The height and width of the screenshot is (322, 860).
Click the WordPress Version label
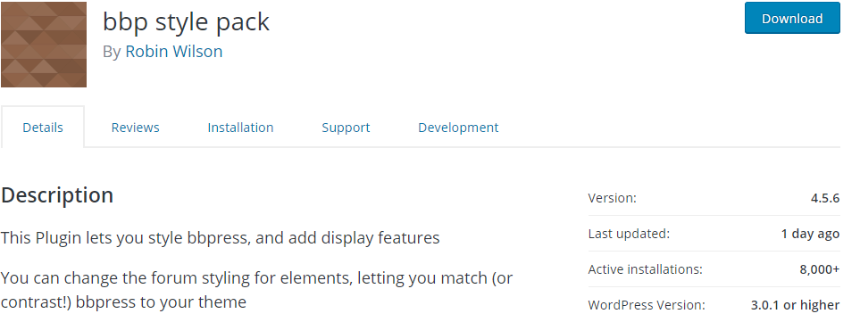point(647,305)
